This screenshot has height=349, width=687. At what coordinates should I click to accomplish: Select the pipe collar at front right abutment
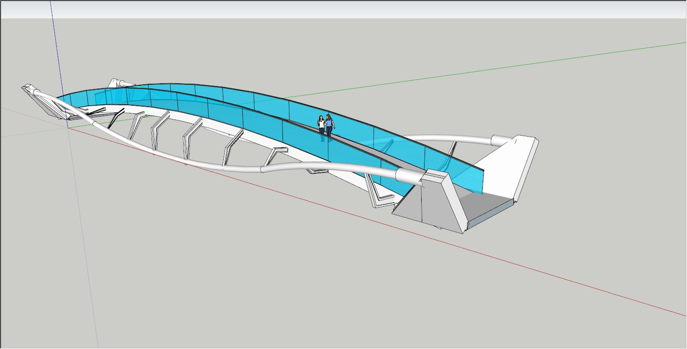click(x=408, y=177)
